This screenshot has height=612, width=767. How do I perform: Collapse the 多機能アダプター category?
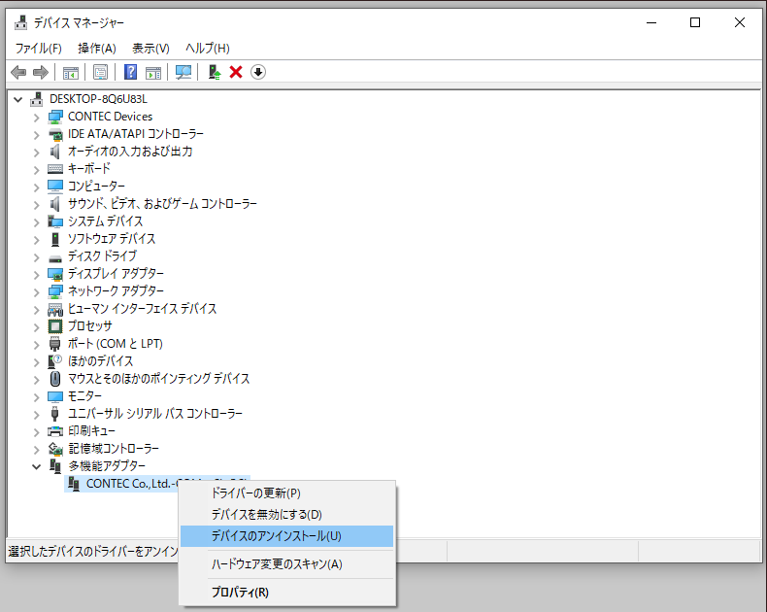coord(37,466)
